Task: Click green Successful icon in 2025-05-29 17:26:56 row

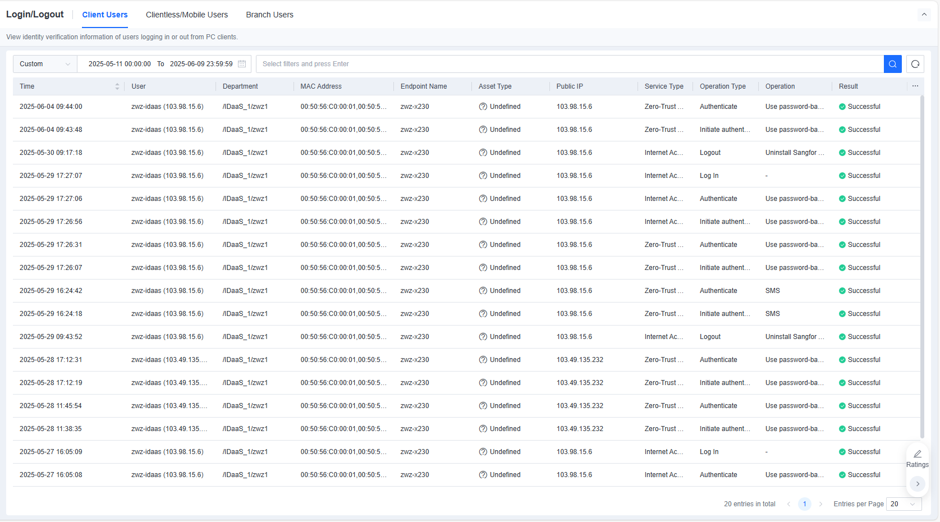Action: (x=842, y=222)
